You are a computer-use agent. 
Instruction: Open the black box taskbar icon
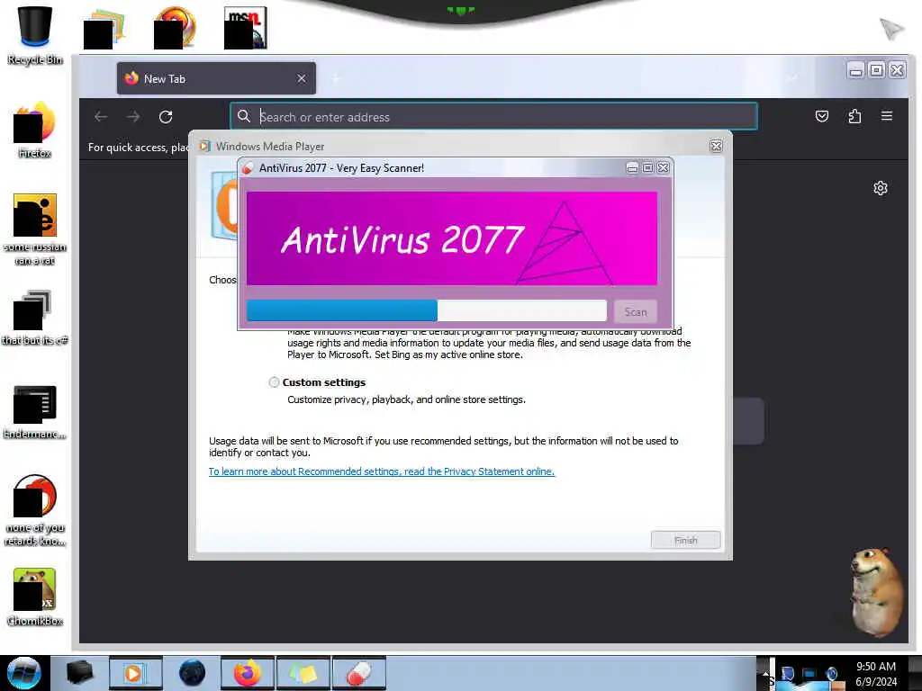pos(79,673)
